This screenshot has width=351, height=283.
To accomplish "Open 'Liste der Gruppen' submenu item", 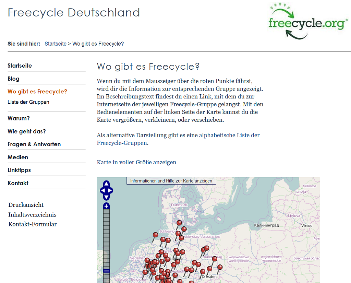I will (28, 102).
